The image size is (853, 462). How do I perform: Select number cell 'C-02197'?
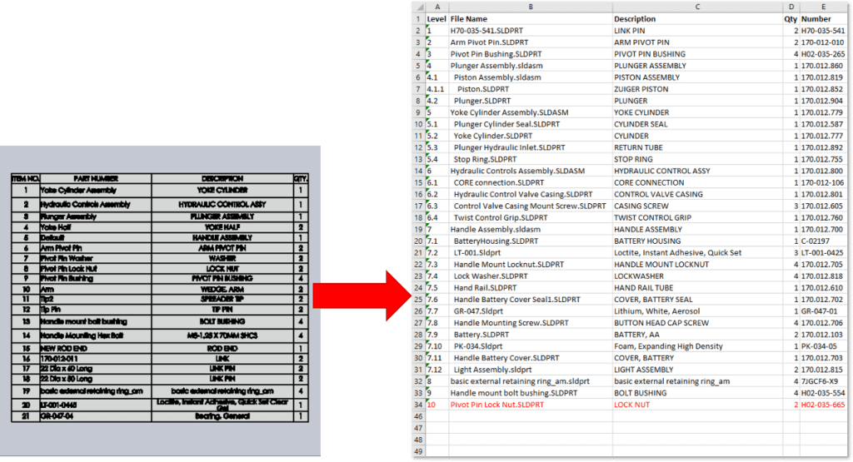(x=823, y=241)
